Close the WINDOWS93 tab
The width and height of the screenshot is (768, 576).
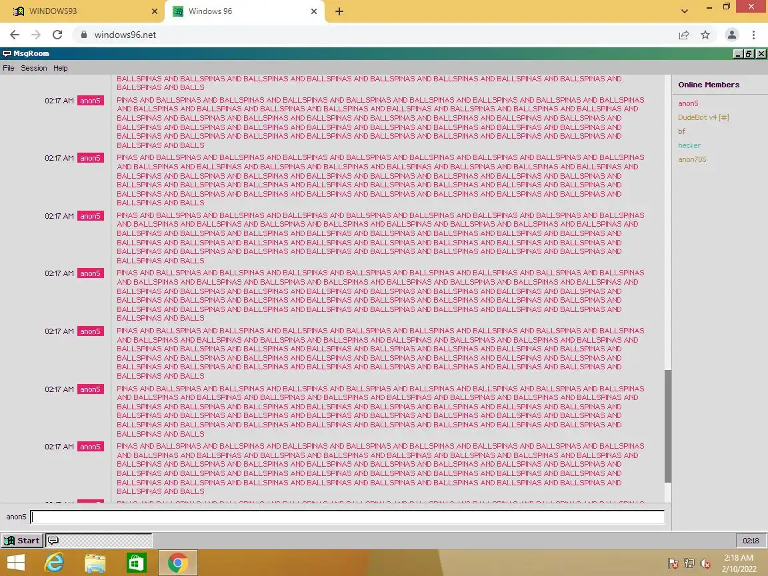[154, 11]
